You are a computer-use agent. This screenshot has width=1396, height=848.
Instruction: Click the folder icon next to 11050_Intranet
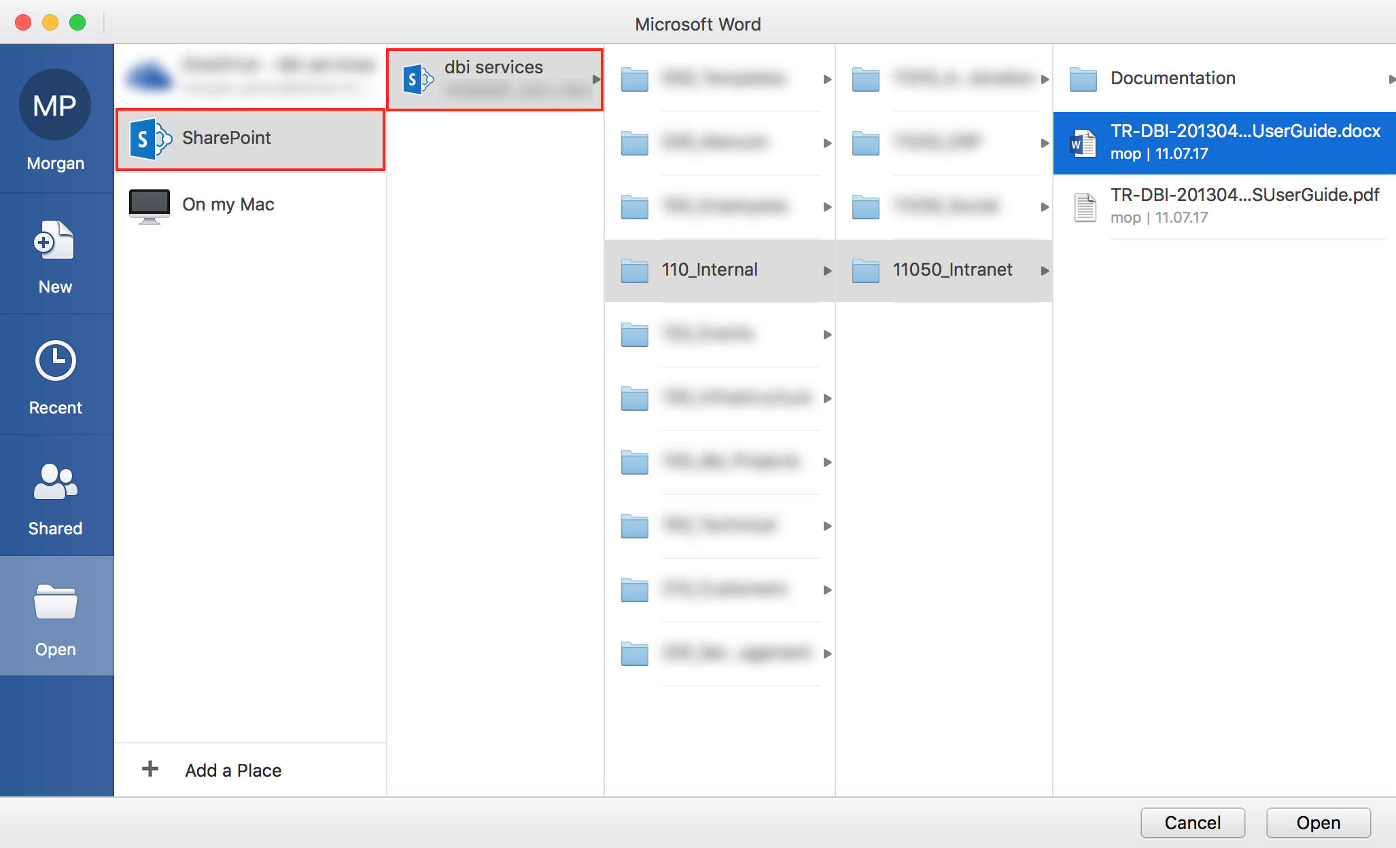pos(865,270)
